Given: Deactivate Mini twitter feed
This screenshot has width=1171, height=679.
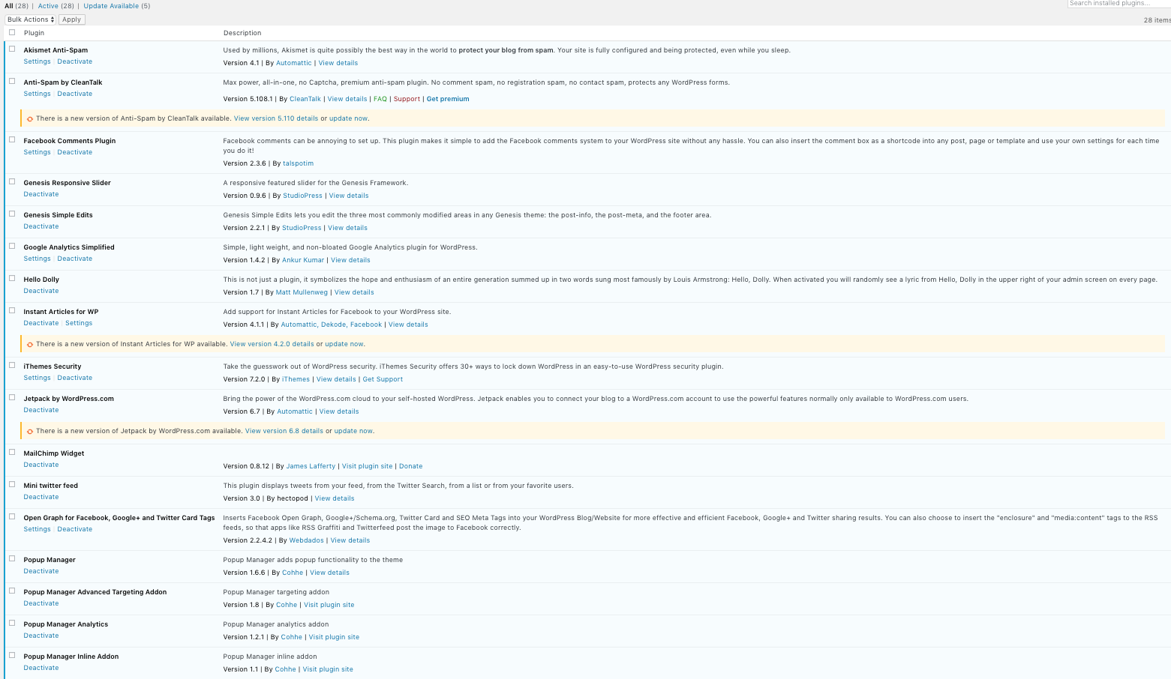Looking at the screenshot, I should (41, 497).
